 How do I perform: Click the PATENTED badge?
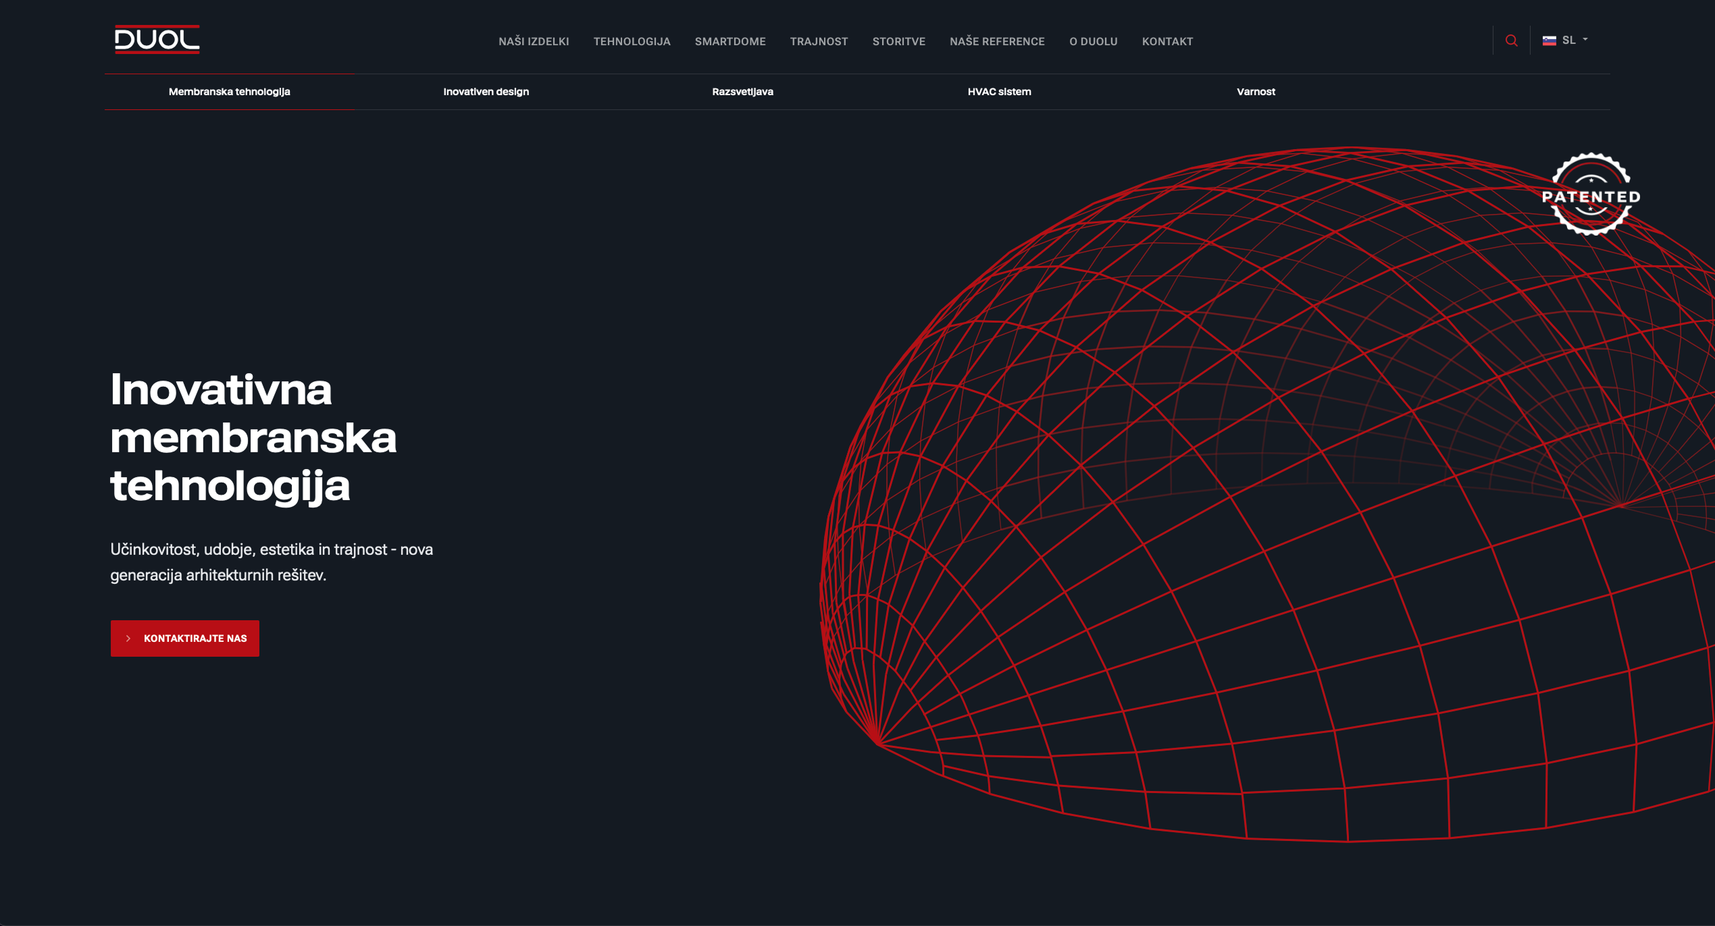coord(1591,195)
